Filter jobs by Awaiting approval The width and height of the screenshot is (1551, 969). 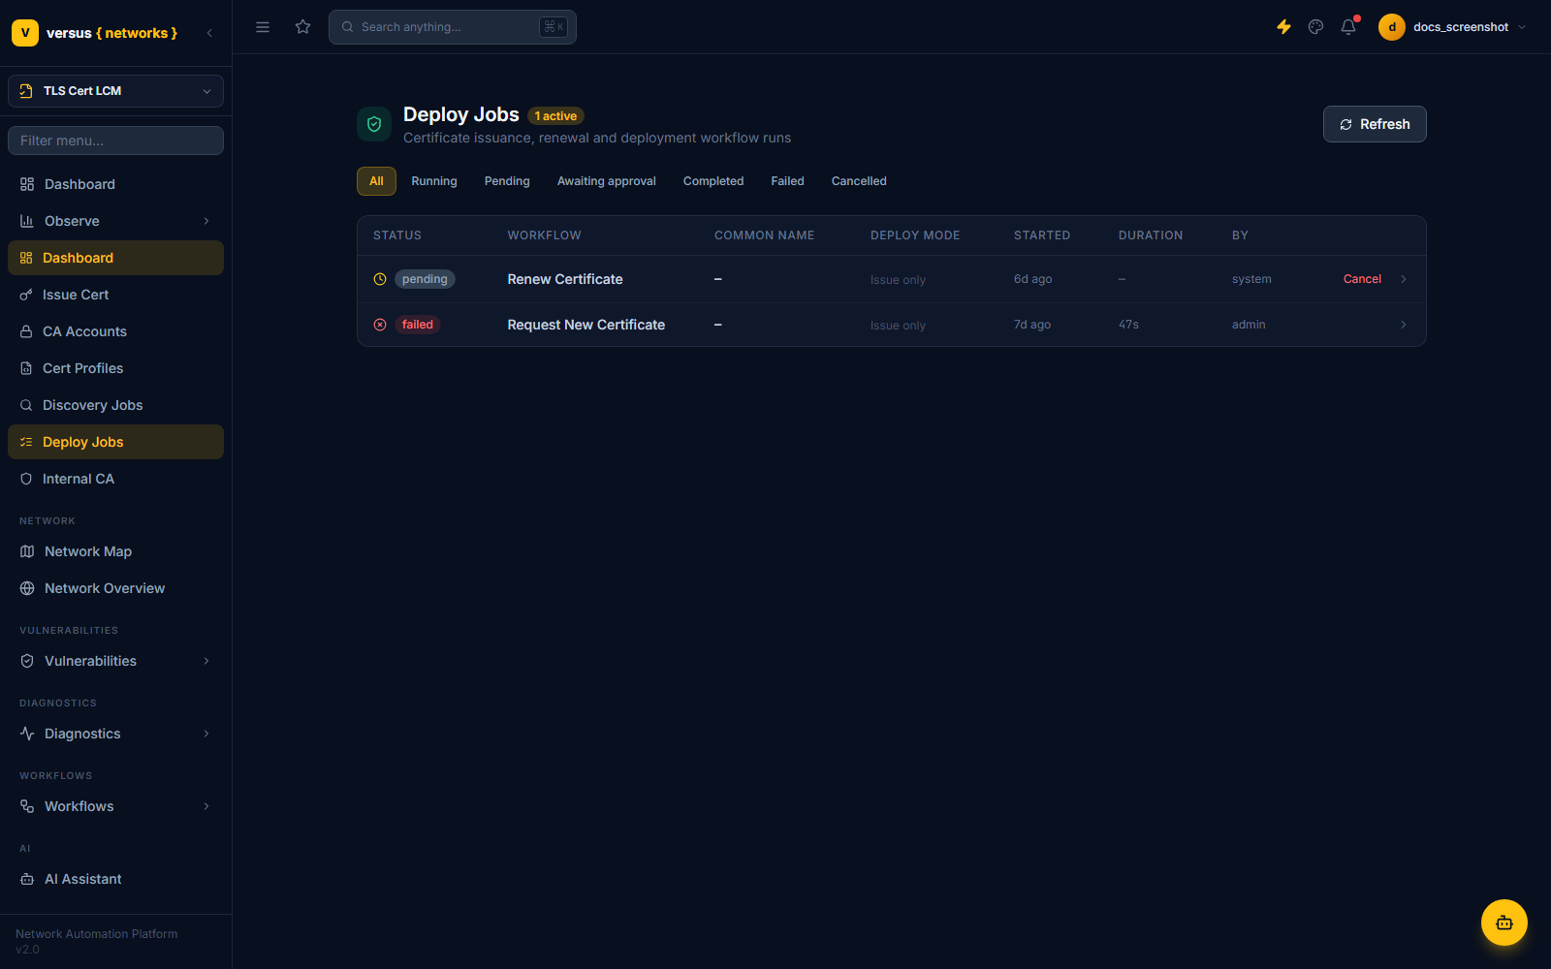[x=607, y=181]
